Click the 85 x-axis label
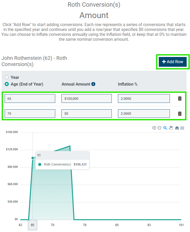Screen dimensions: 190x232 point(117,225)
